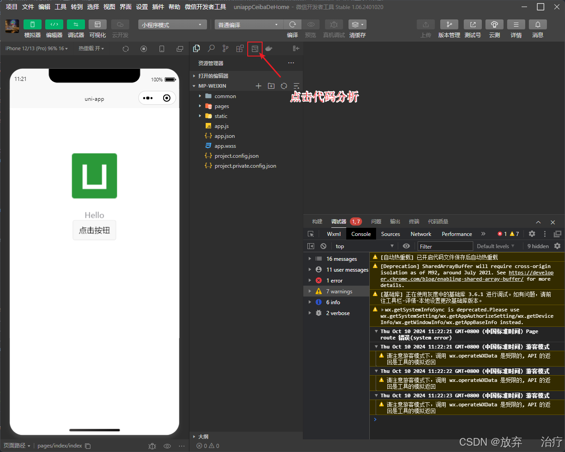This screenshot has width=565, height=452.
Task: Open the explorer files icon
Action: (x=197, y=48)
